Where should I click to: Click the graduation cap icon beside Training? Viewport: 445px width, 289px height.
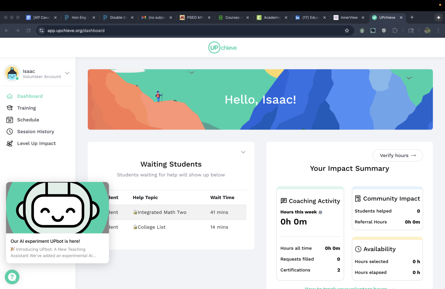pyautogui.click(x=10, y=108)
